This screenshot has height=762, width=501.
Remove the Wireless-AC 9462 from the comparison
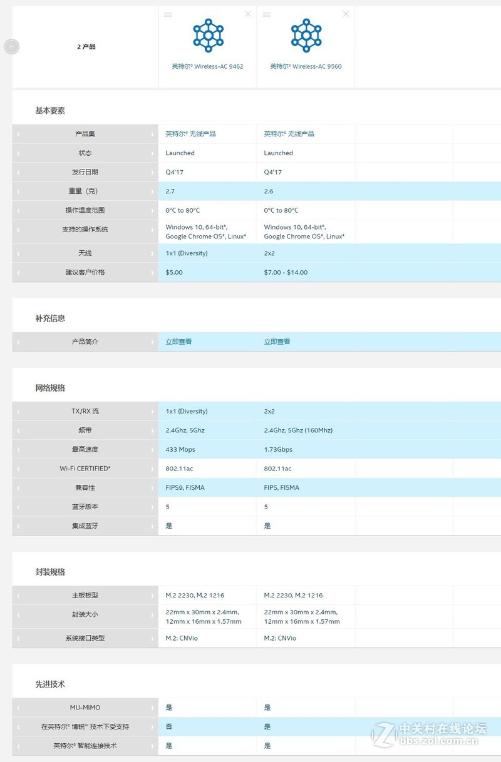(247, 13)
